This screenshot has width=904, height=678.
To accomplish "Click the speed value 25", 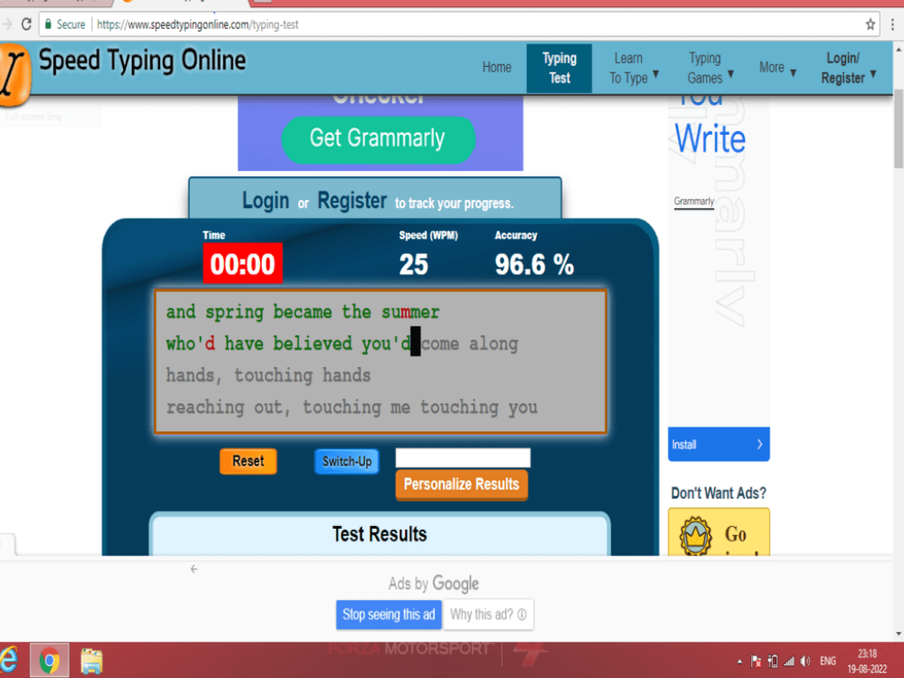I will click(x=413, y=265).
